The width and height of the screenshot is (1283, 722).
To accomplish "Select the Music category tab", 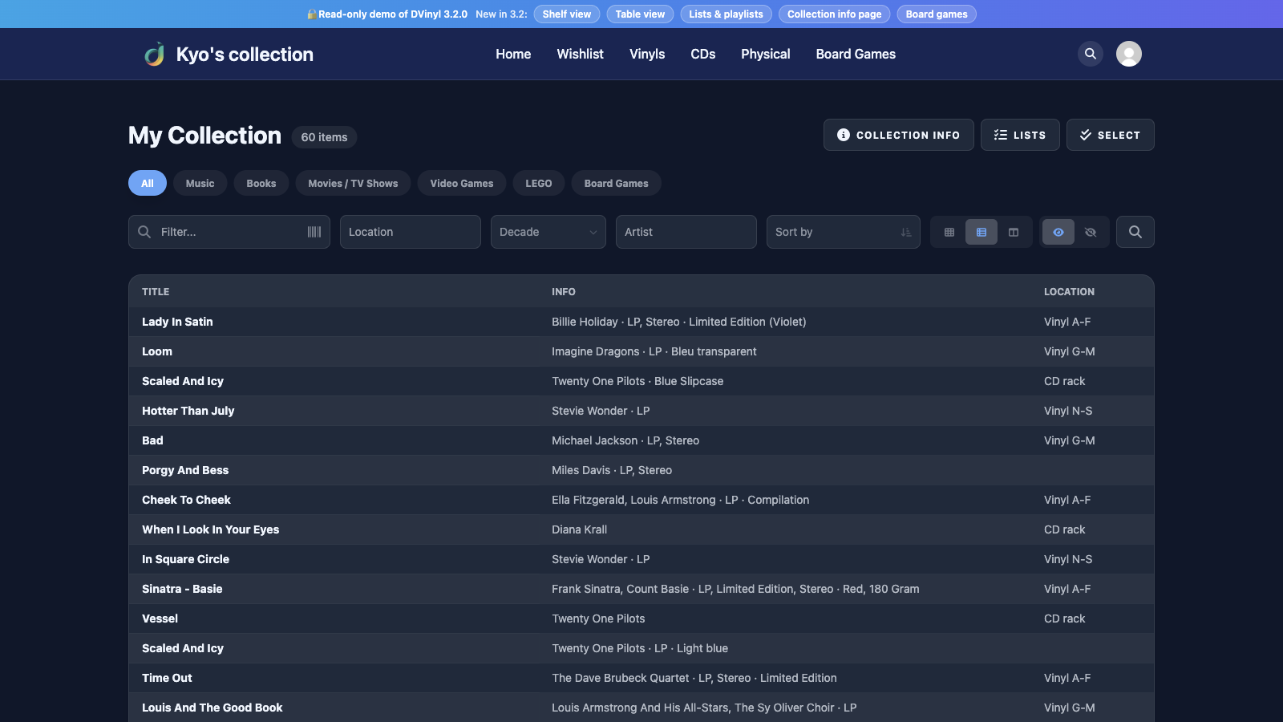I will point(200,183).
